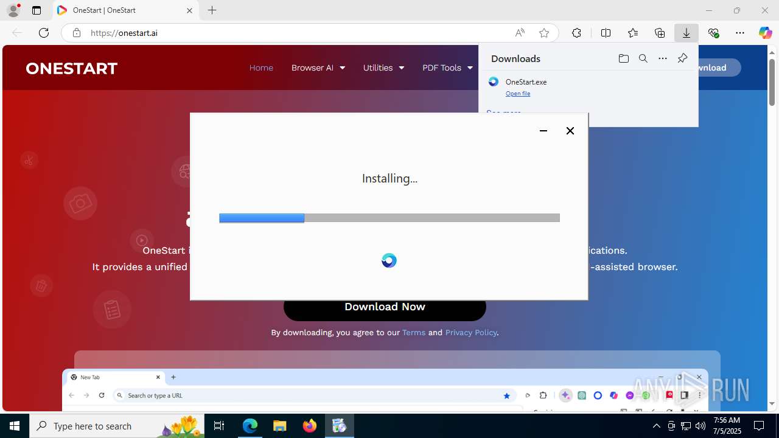Open Collections icon
Screen dimensions: 779x438
pyautogui.click(x=660, y=33)
